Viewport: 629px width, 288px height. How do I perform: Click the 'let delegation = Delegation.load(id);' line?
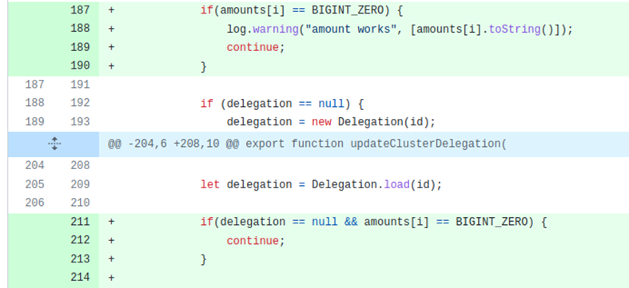[321, 184]
